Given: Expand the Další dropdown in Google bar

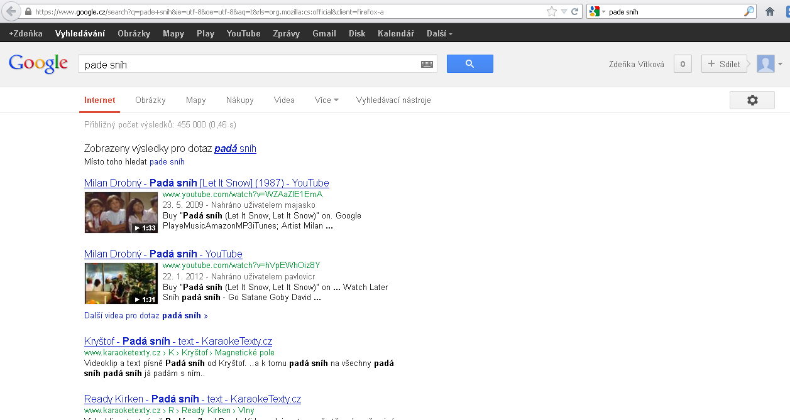Looking at the screenshot, I should coord(439,33).
